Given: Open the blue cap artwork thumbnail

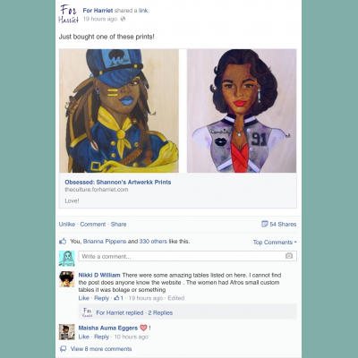Looking at the screenshot, I should (119, 111).
